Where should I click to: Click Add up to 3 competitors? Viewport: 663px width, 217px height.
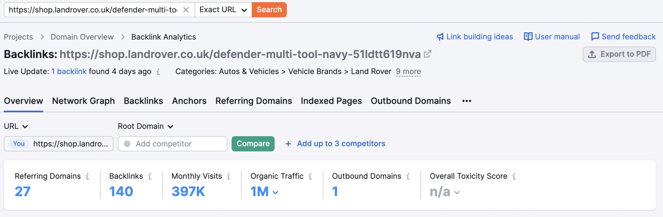(x=341, y=143)
